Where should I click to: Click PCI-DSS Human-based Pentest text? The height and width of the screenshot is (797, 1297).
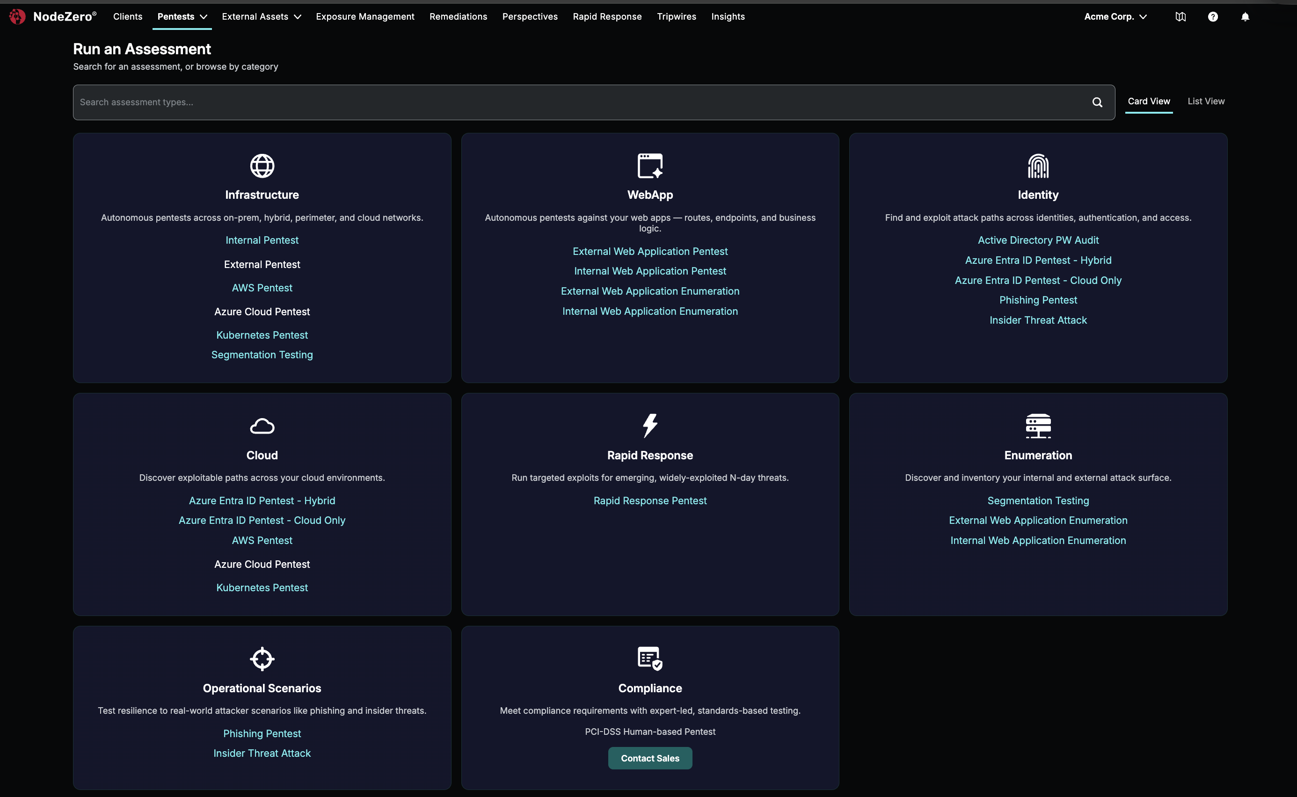coord(650,732)
